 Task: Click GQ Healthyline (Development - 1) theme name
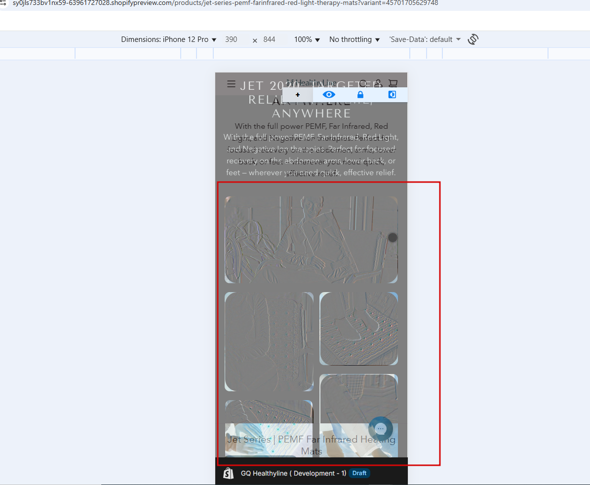point(293,473)
